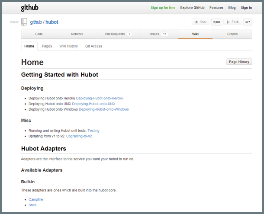Click the Available Adapters heading
Image resolution: width=264 pixels, height=214 pixels.
tap(42, 170)
